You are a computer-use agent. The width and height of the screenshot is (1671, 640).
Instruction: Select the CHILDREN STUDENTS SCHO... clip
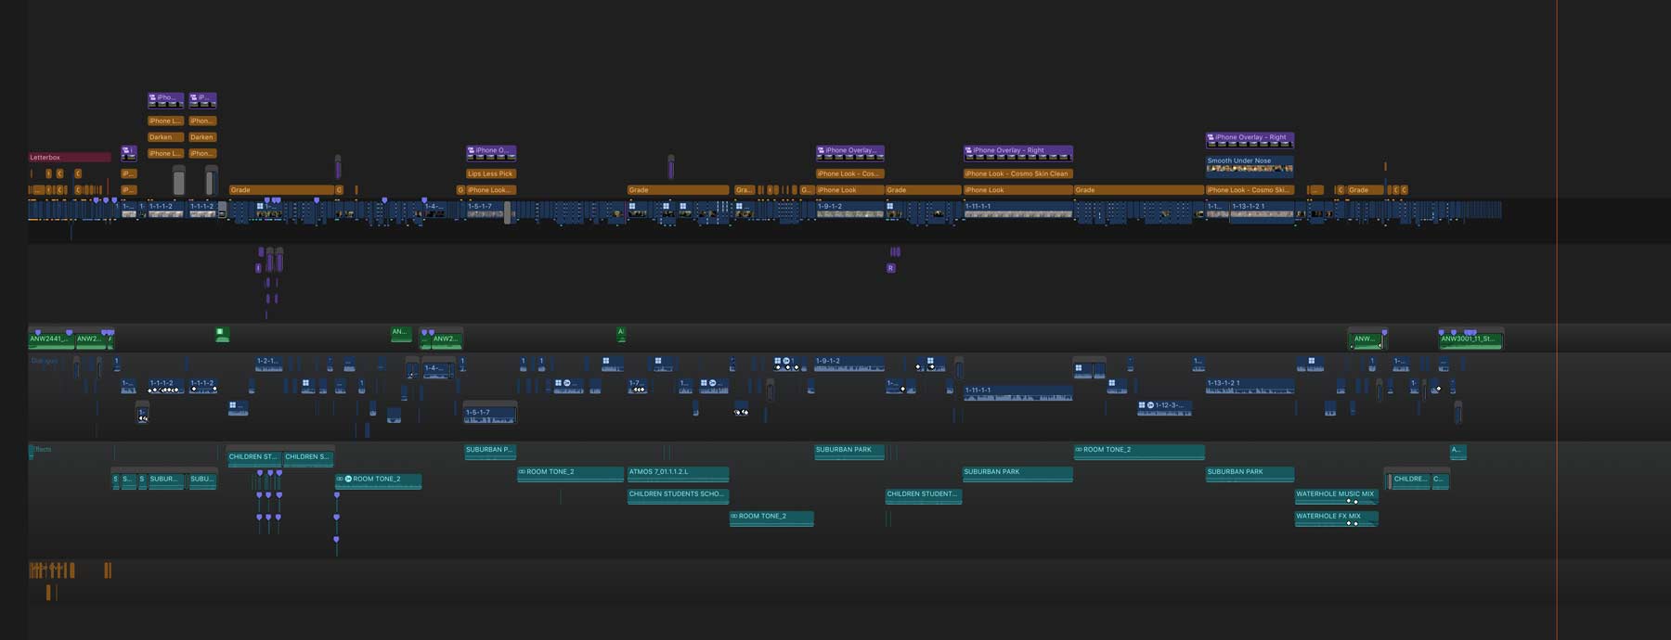point(678,496)
